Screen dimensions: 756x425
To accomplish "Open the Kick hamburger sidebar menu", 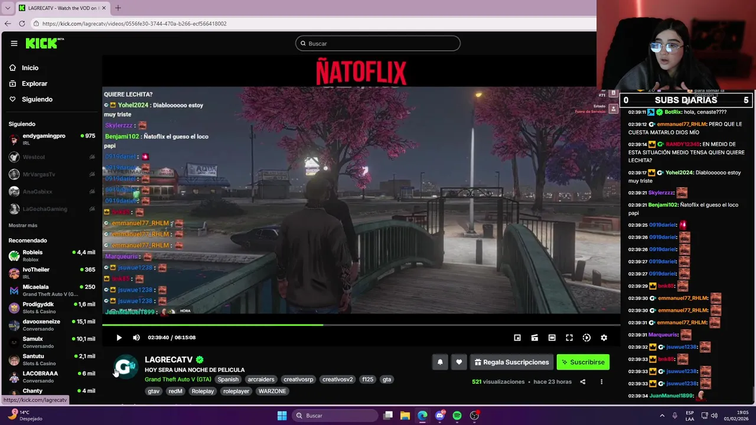I will click(x=14, y=43).
